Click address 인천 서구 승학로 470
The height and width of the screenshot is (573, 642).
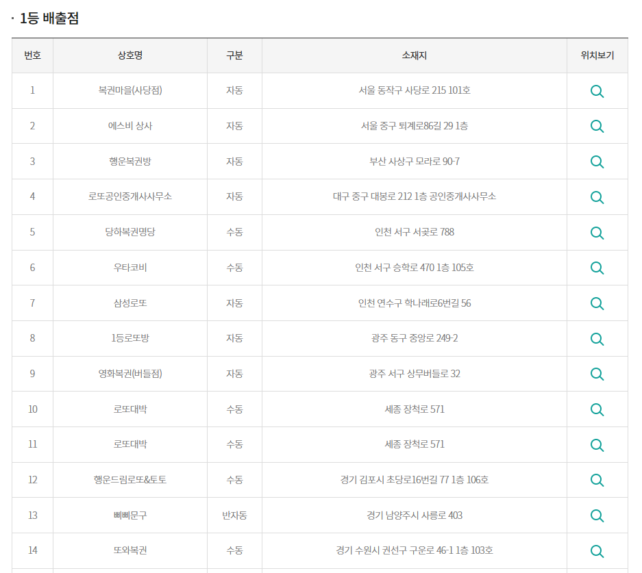(x=395, y=268)
